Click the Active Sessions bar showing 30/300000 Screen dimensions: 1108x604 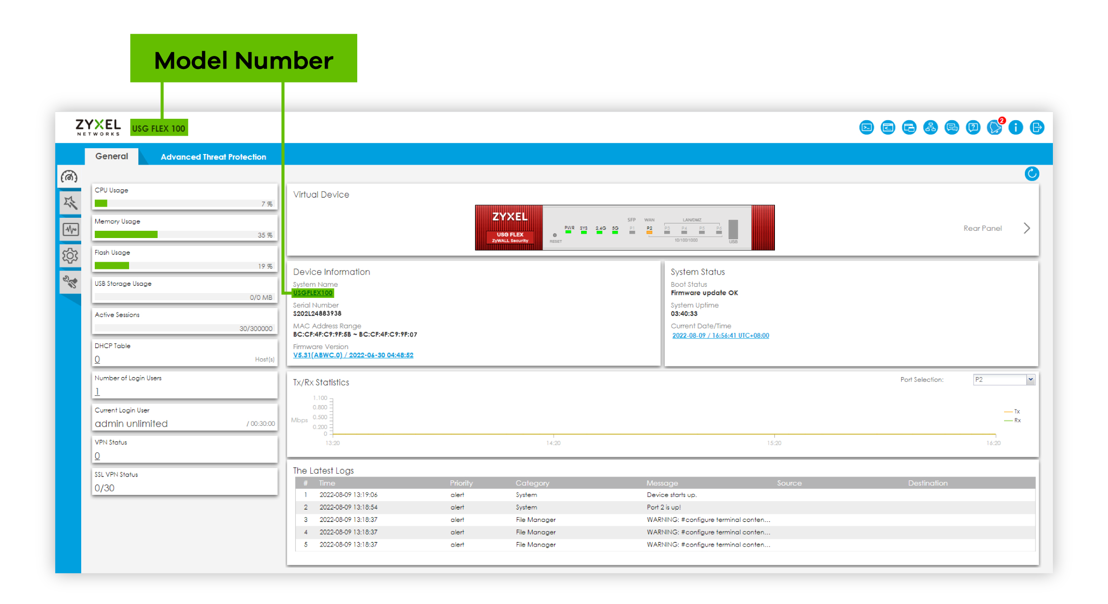tap(184, 328)
